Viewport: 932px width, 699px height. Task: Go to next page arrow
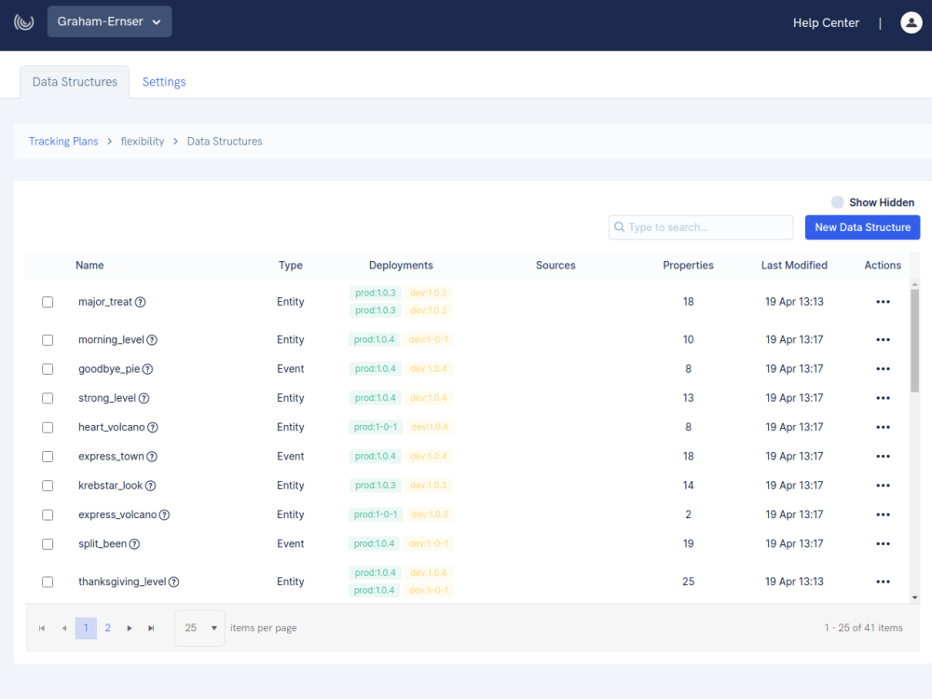click(x=130, y=628)
